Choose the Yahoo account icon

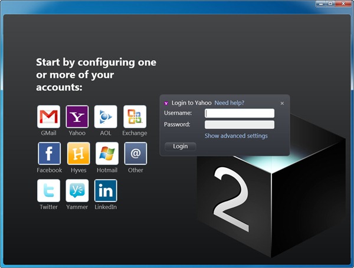(x=77, y=117)
